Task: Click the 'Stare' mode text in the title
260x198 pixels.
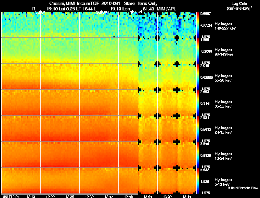Action: pos(129,3)
